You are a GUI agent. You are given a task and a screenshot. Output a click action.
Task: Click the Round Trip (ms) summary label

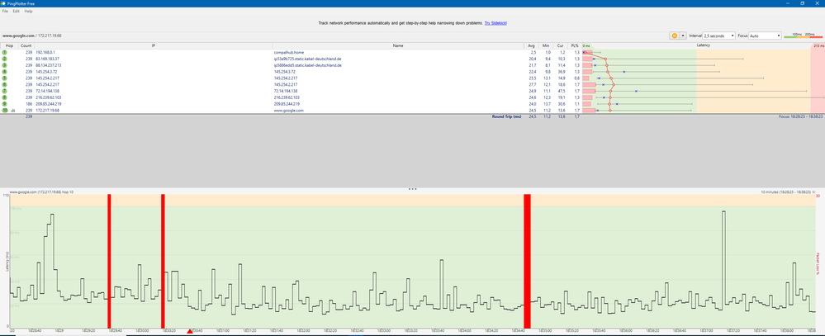(x=506, y=116)
